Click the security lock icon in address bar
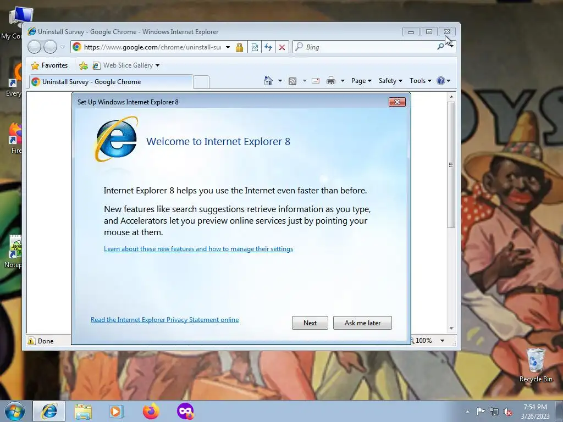 (240, 47)
